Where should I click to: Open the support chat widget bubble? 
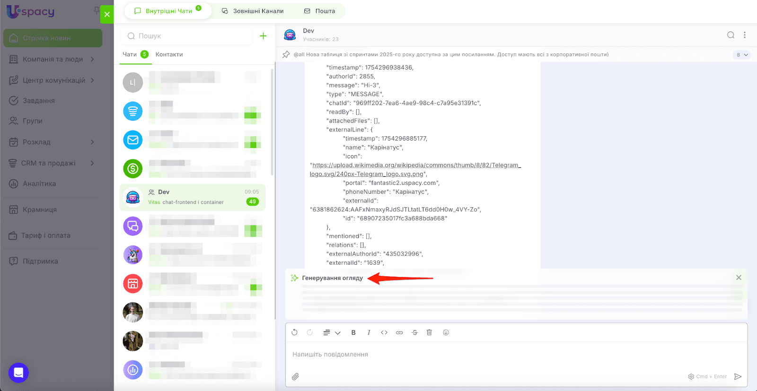[x=18, y=373]
